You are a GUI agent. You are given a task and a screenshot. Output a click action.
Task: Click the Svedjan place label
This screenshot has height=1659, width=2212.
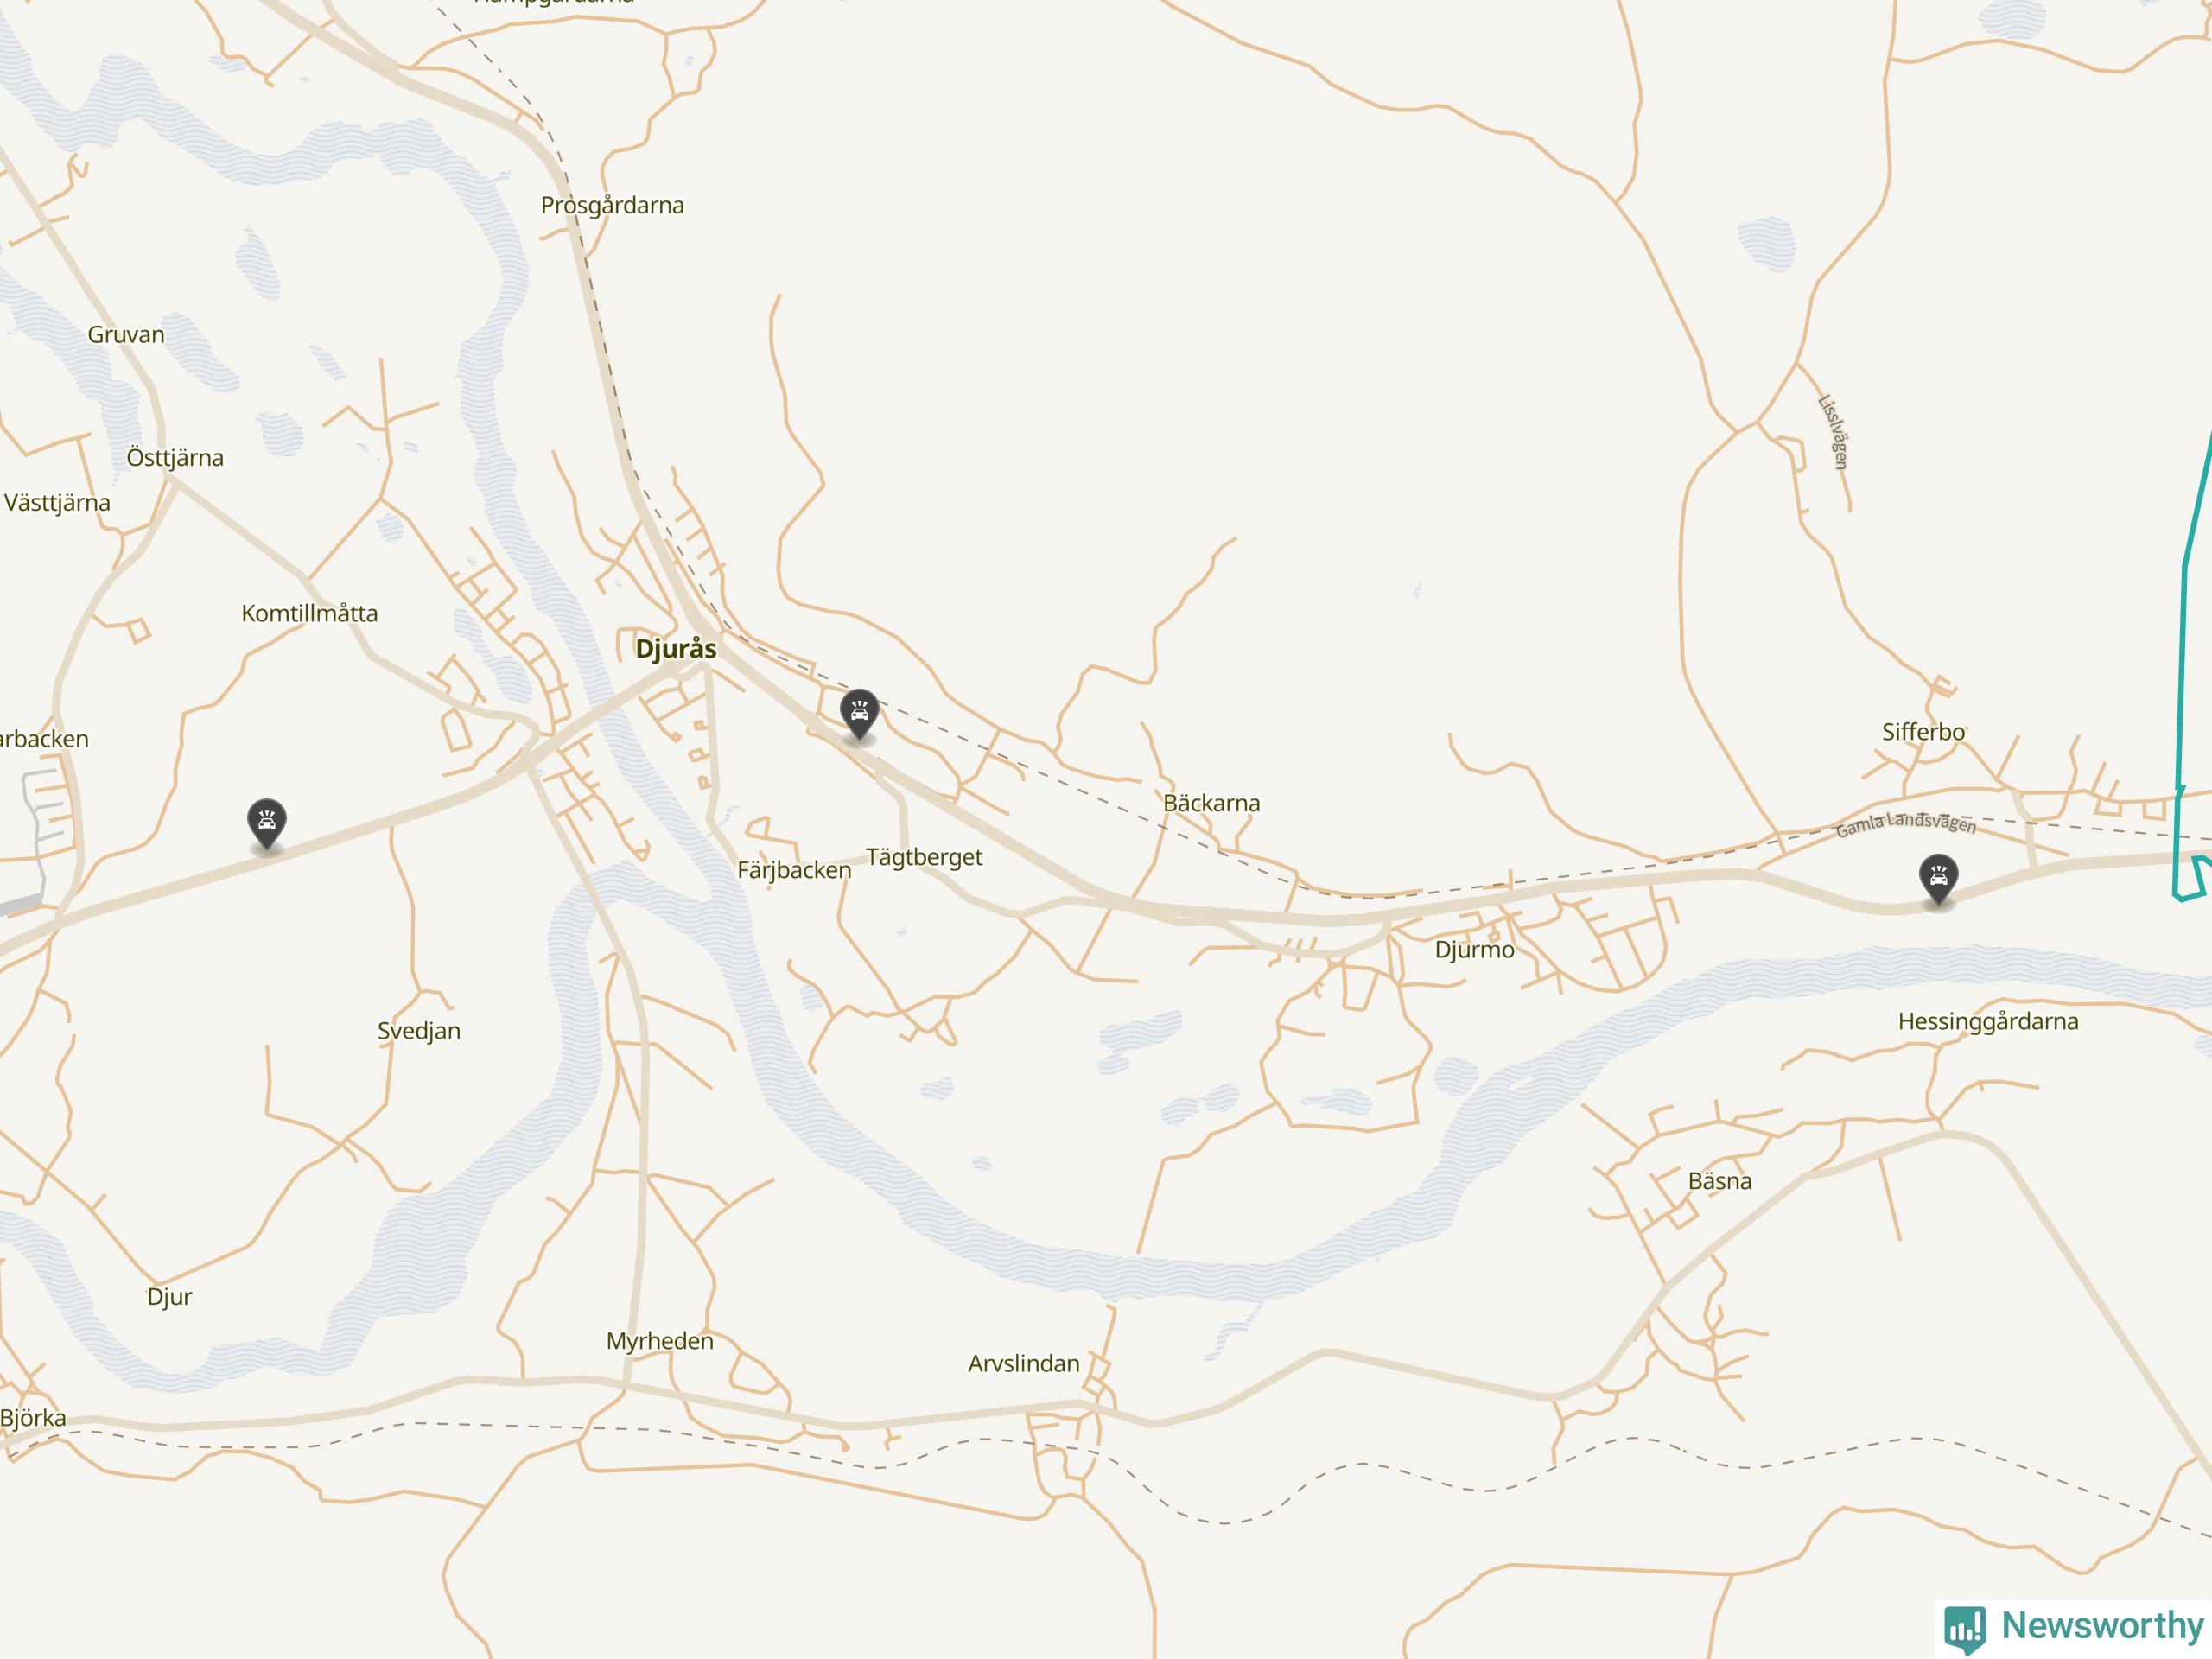coord(419,1031)
